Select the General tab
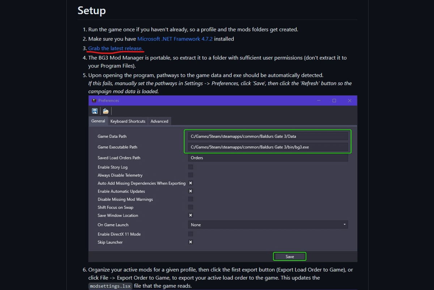Viewport: 434px width, 290px height. [98, 121]
